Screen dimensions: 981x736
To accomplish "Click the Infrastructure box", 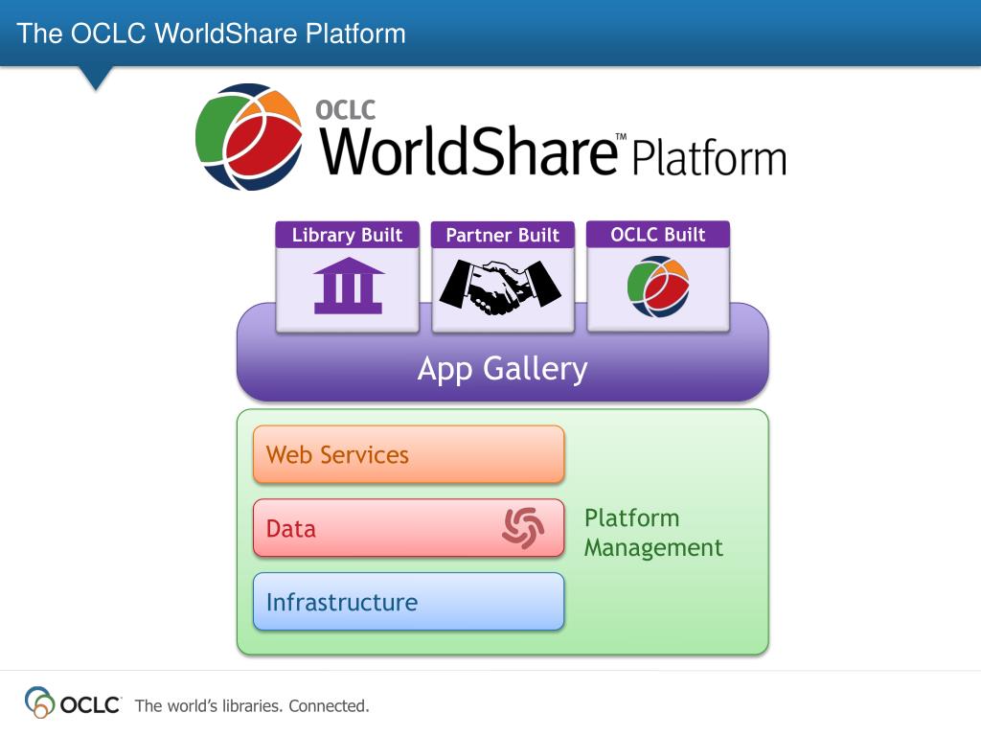I will (x=408, y=602).
